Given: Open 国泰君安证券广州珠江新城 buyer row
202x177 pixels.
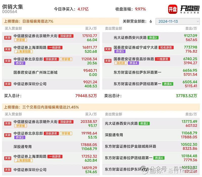Looking at the screenshot, I should pyautogui.click(x=51, y=73).
